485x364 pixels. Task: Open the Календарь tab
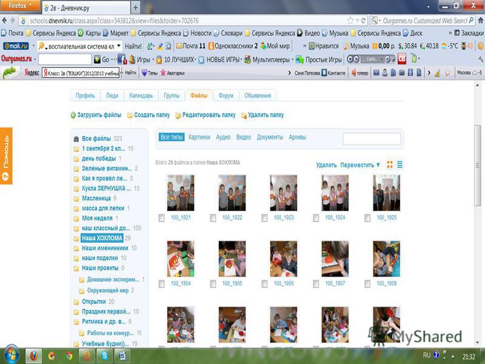coord(141,95)
